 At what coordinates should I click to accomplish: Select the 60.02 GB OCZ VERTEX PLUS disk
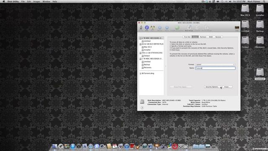[151, 44]
